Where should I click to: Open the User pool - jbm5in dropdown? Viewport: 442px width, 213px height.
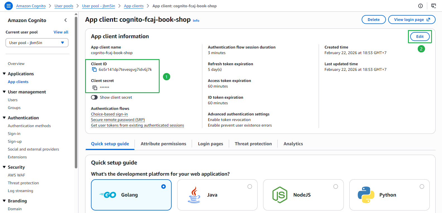click(37, 43)
